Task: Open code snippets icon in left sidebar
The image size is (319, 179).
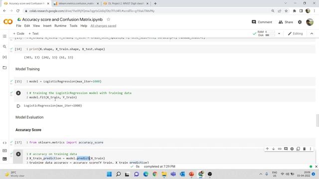Action: (4, 143)
